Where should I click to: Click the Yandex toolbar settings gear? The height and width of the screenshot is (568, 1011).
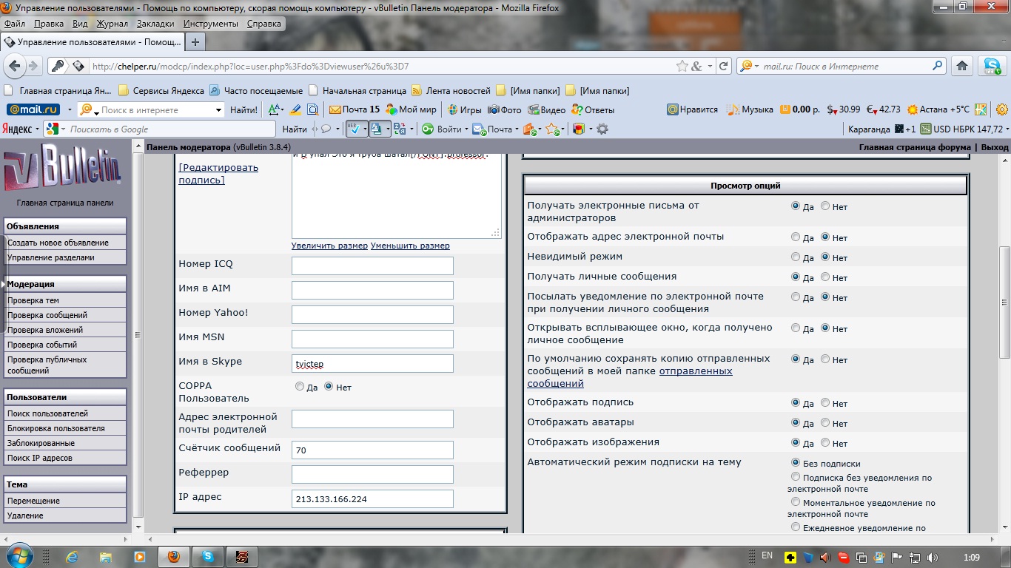coord(602,129)
